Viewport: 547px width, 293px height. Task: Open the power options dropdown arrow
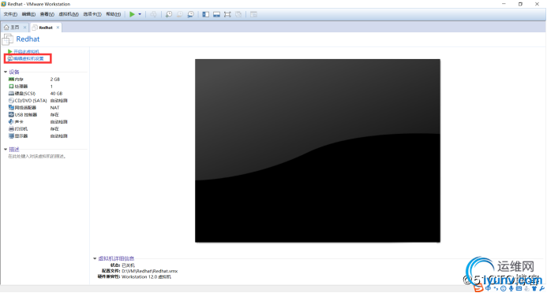140,14
